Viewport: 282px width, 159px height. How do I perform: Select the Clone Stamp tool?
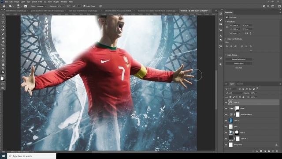(3, 38)
